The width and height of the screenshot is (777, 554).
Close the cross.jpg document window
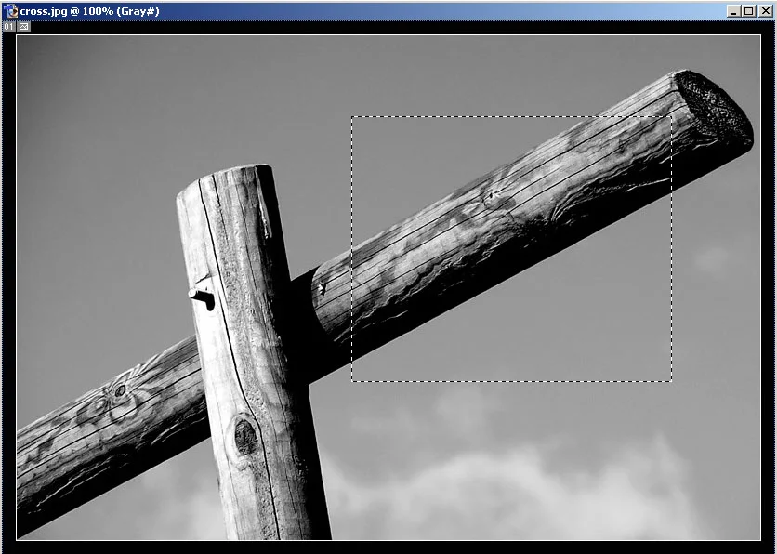point(764,11)
